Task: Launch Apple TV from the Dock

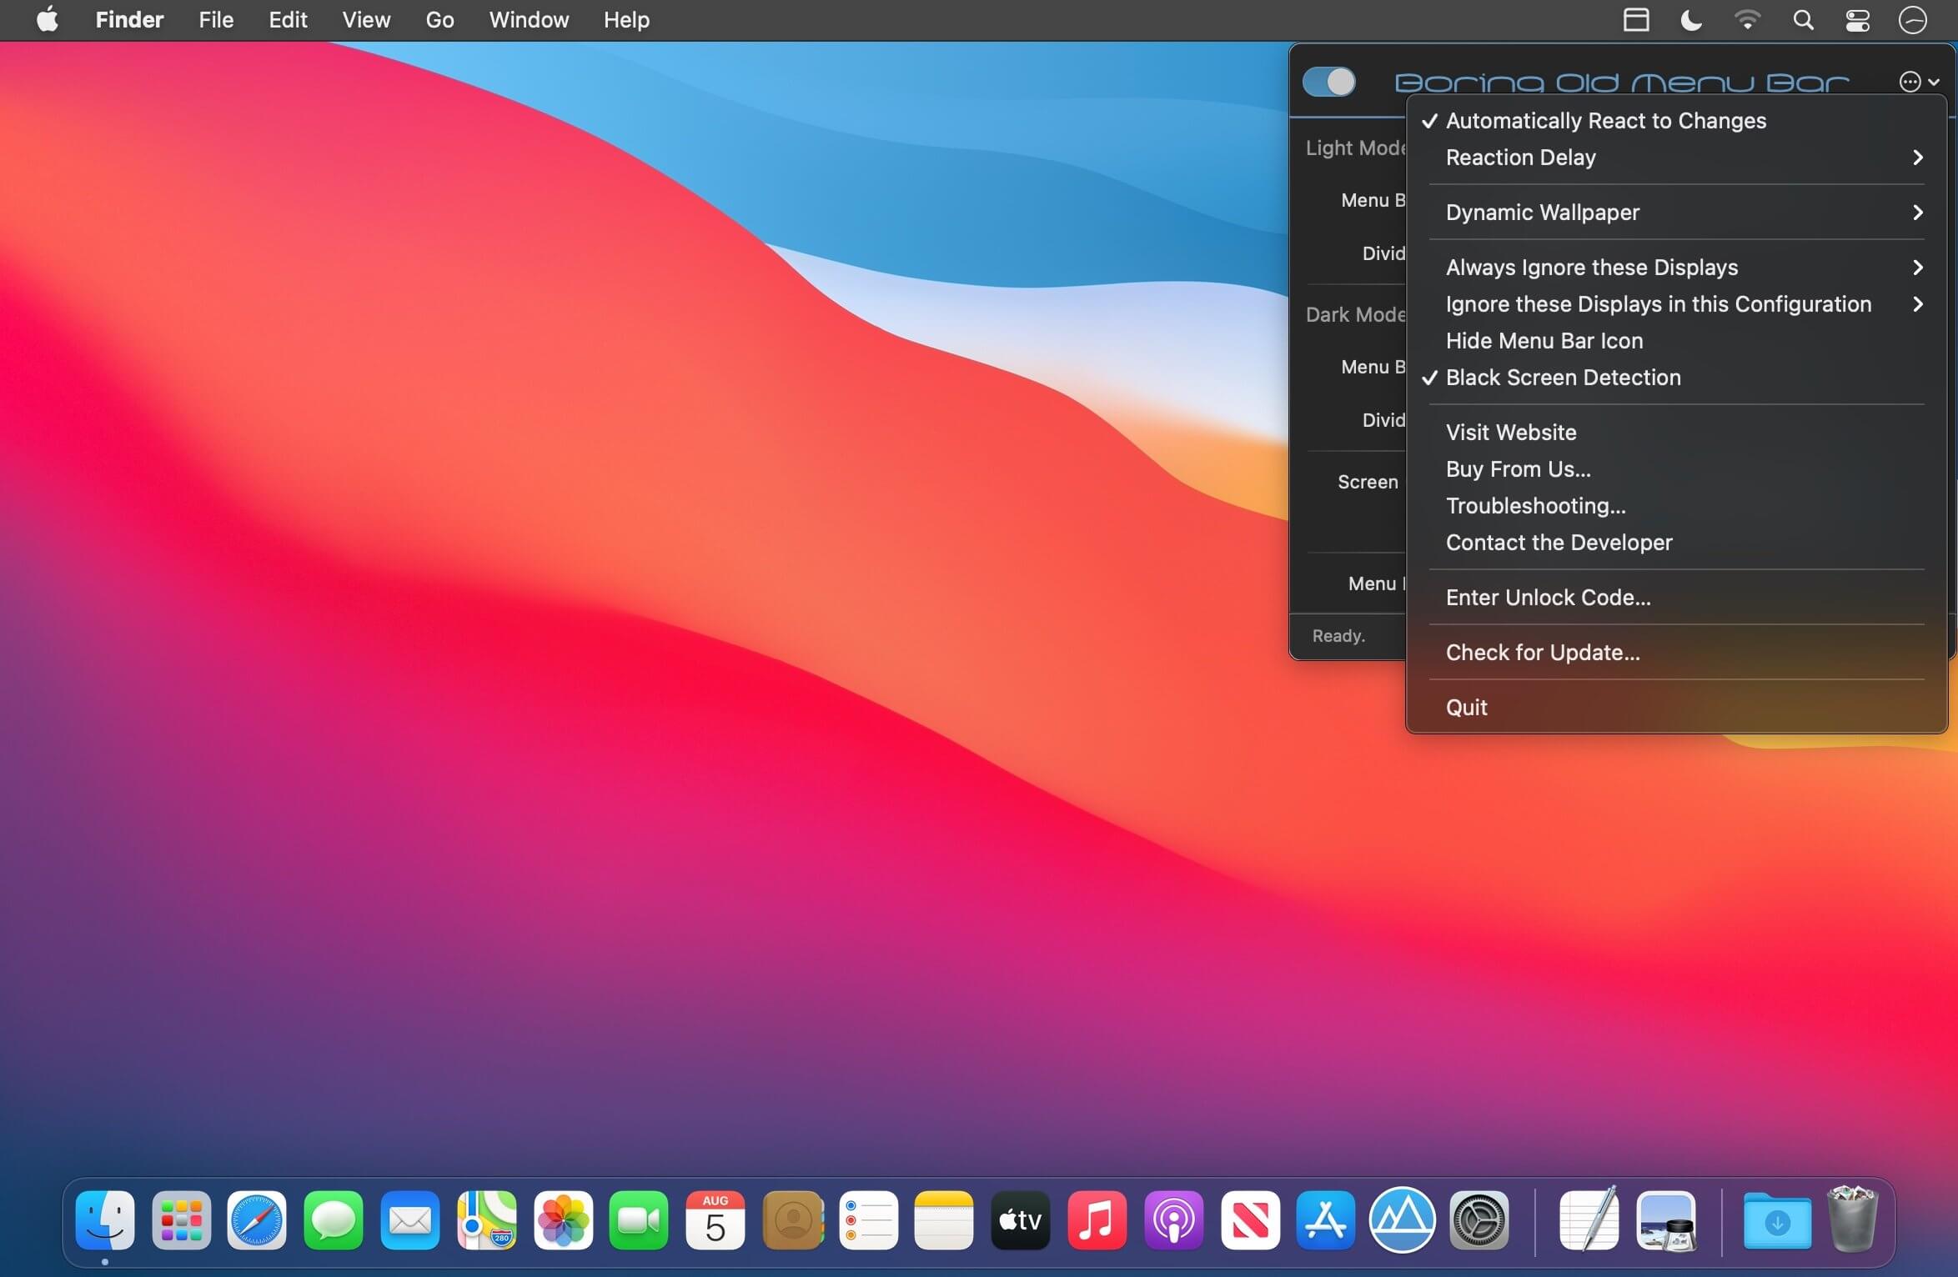Action: (1021, 1220)
